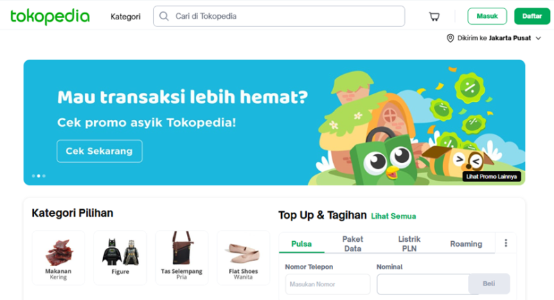Switch to the Paket Data tab

[x=352, y=244]
